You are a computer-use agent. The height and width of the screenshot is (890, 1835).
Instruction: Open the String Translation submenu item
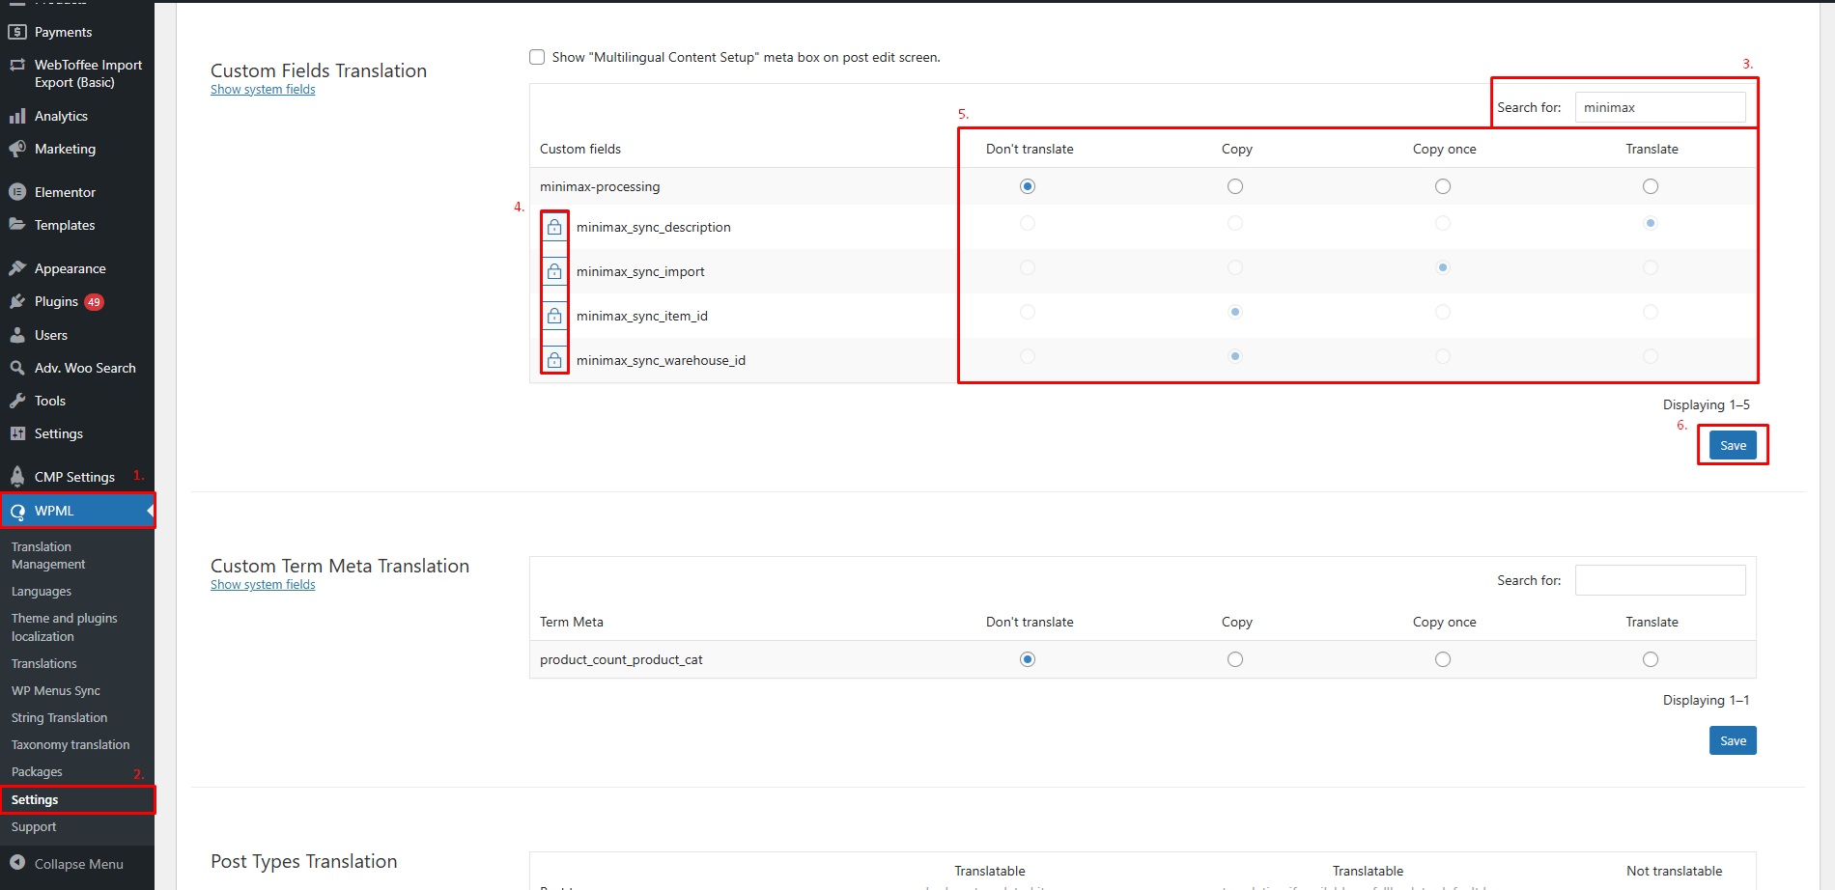point(59,717)
